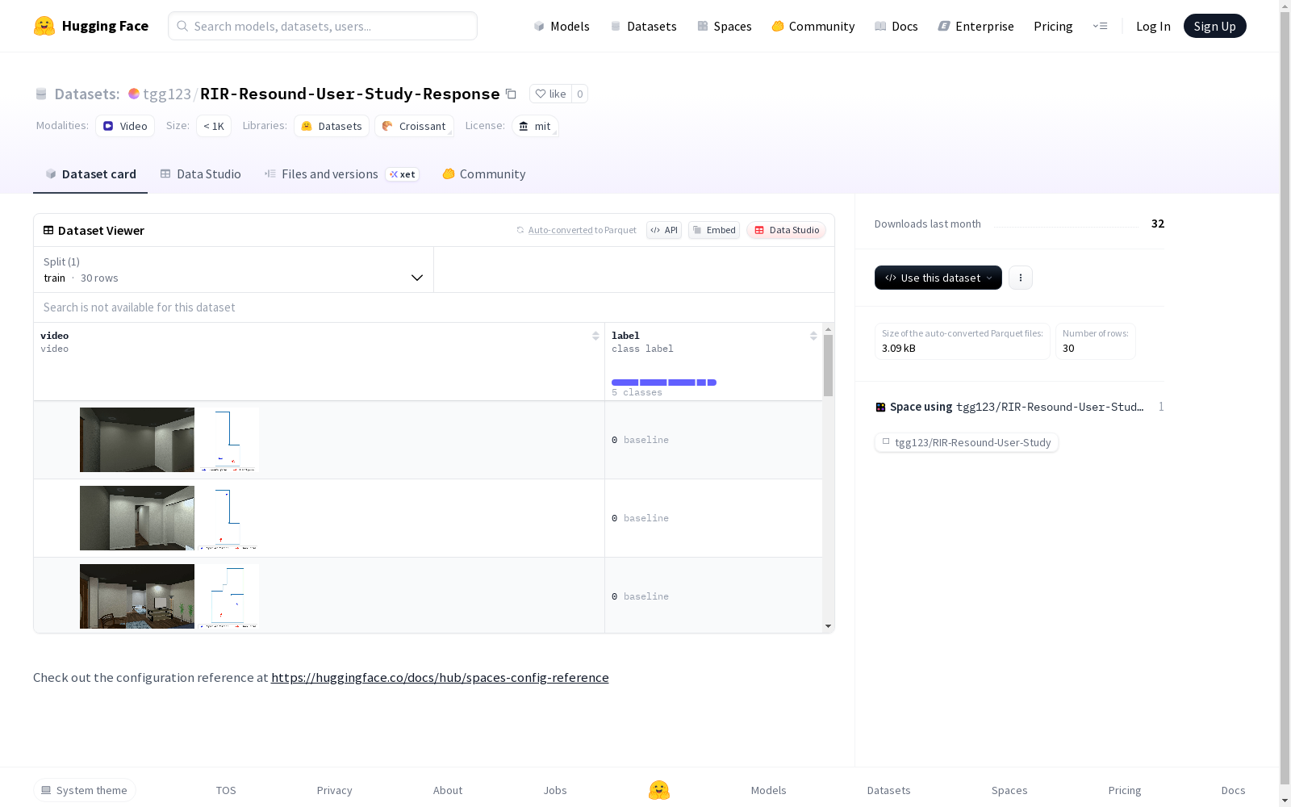Viewport: 1291px width, 807px height.
Task: Click the < 1K size tag
Action: [x=214, y=126]
